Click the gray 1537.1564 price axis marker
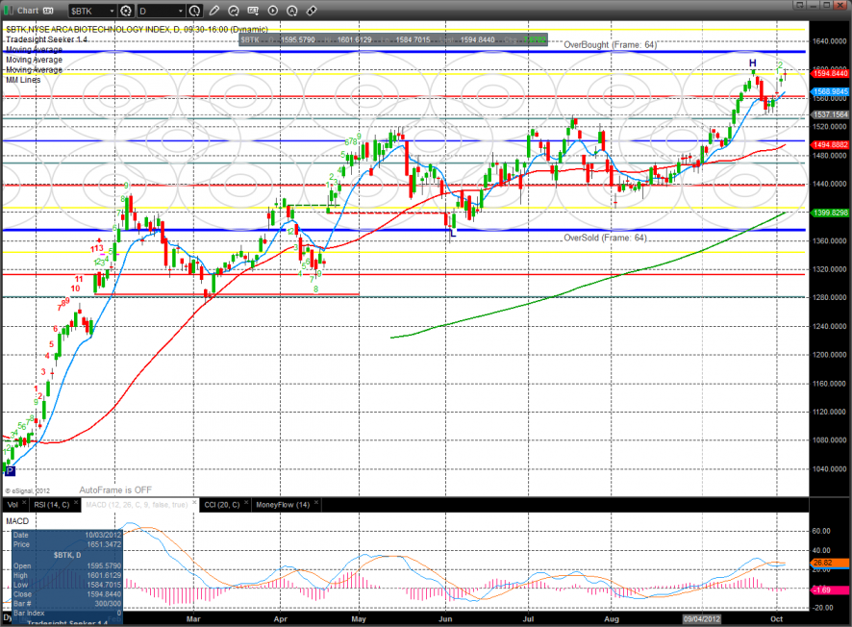 [x=830, y=114]
